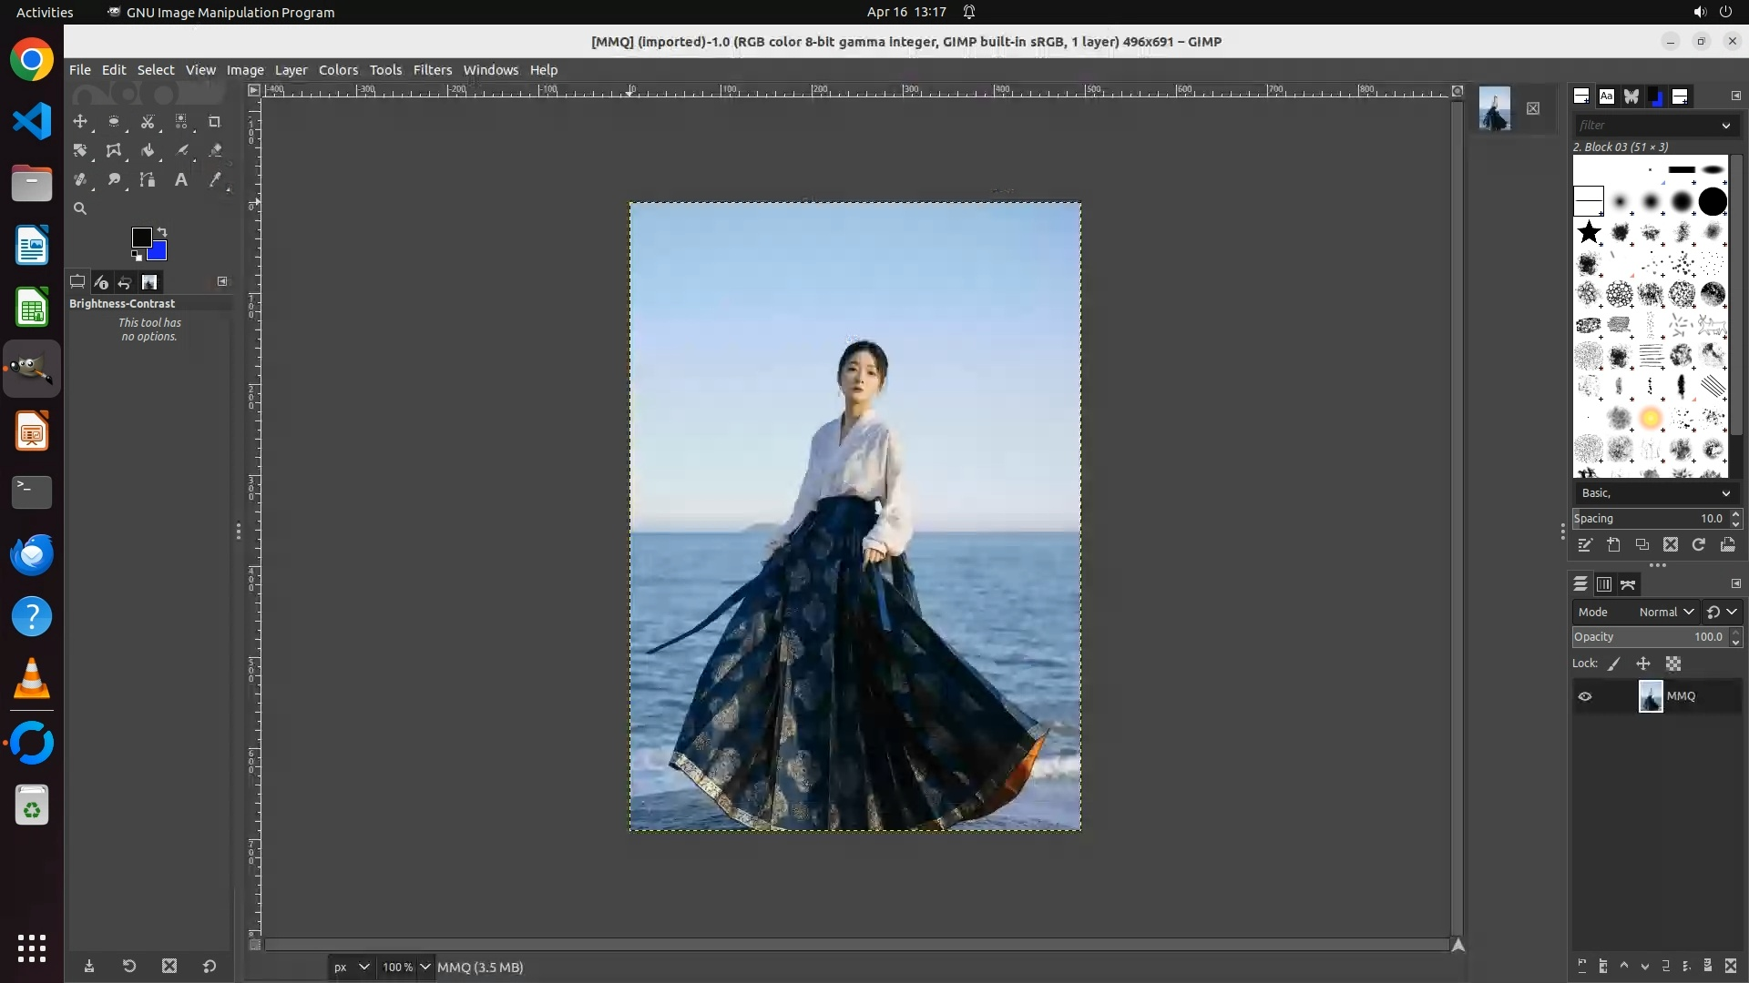Image resolution: width=1749 pixels, height=983 pixels.
Task: Open the layer Mode Normal dropdown
Action: point(1666,612)
